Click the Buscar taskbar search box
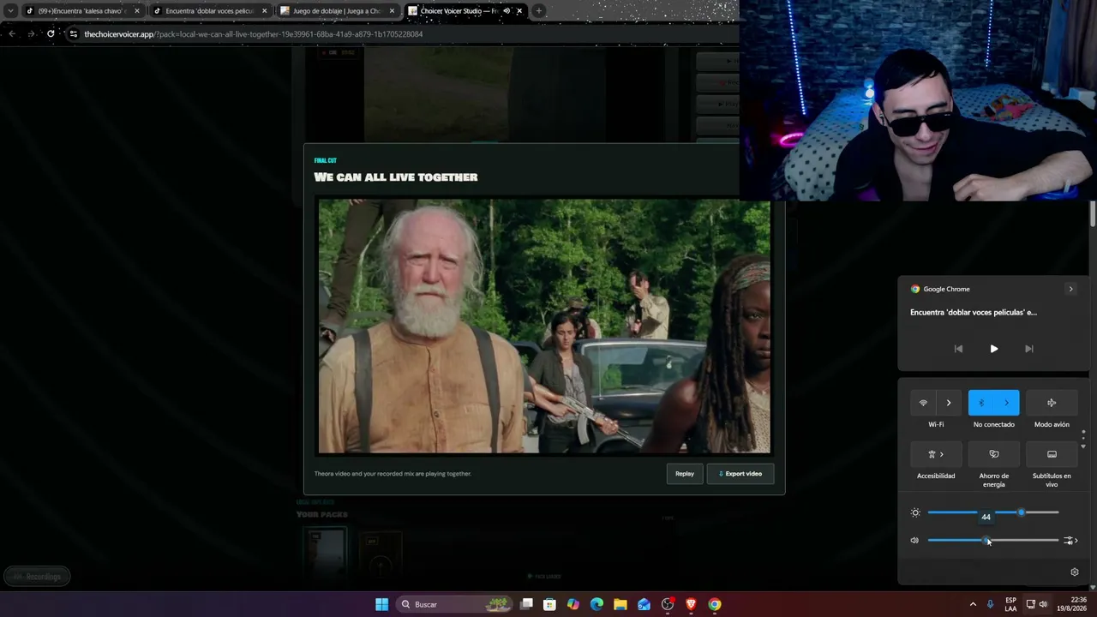This screenshot has height=617, width=1097. (455, 604)
